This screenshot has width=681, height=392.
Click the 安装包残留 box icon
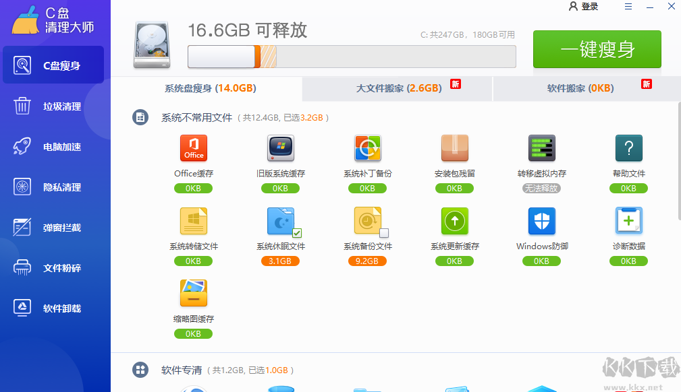click(455, 148)
